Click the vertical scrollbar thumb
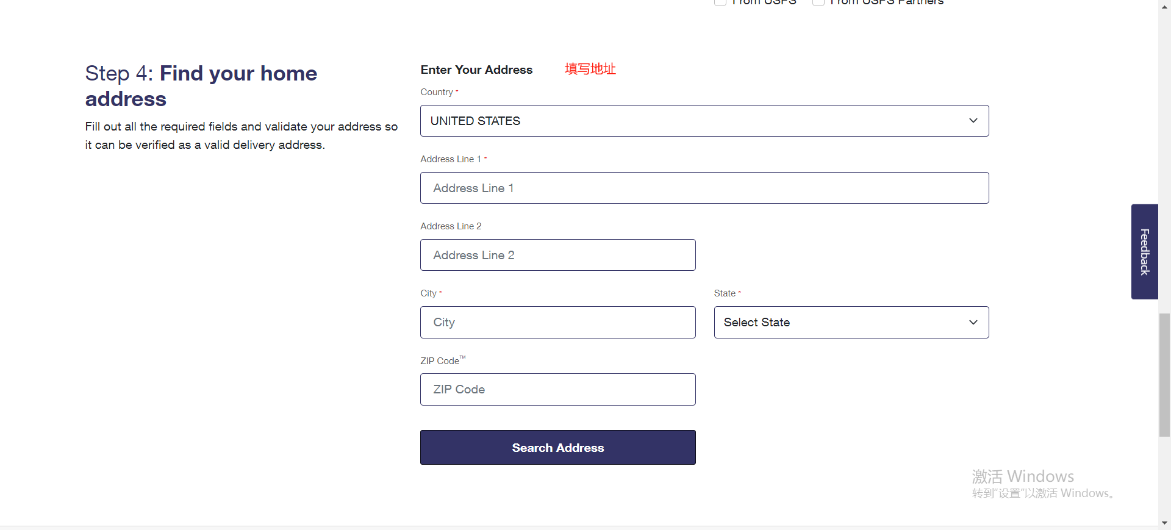The width and height of the screenshot is (1171, 530). (1165, 375)
